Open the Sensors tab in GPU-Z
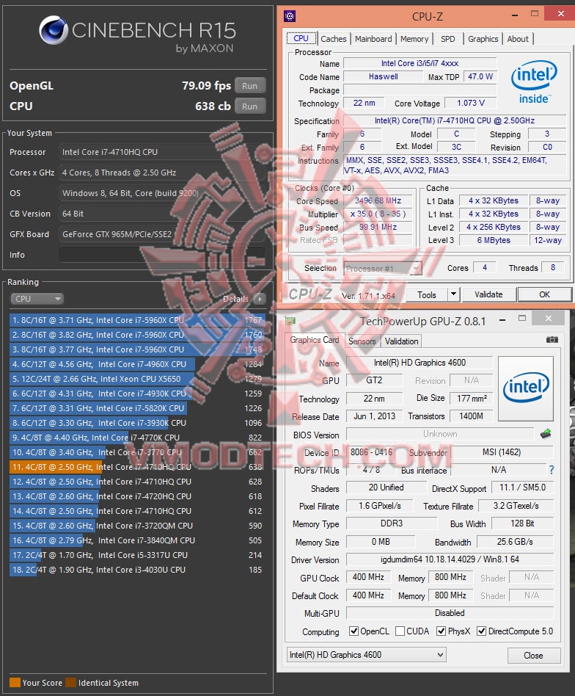575x696 pixels. point(362,341)
